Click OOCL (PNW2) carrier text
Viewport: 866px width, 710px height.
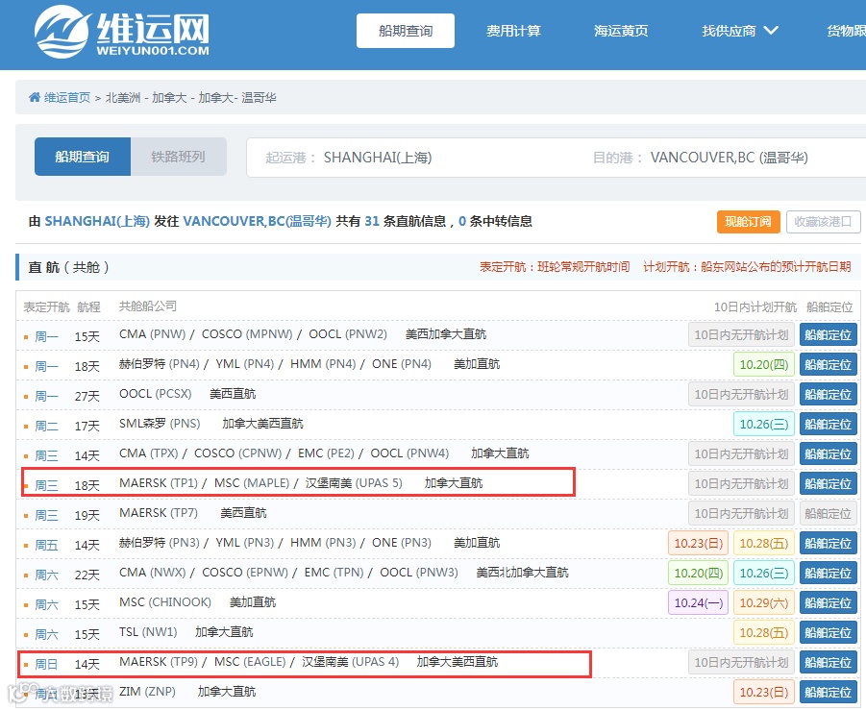coord(348,334)
